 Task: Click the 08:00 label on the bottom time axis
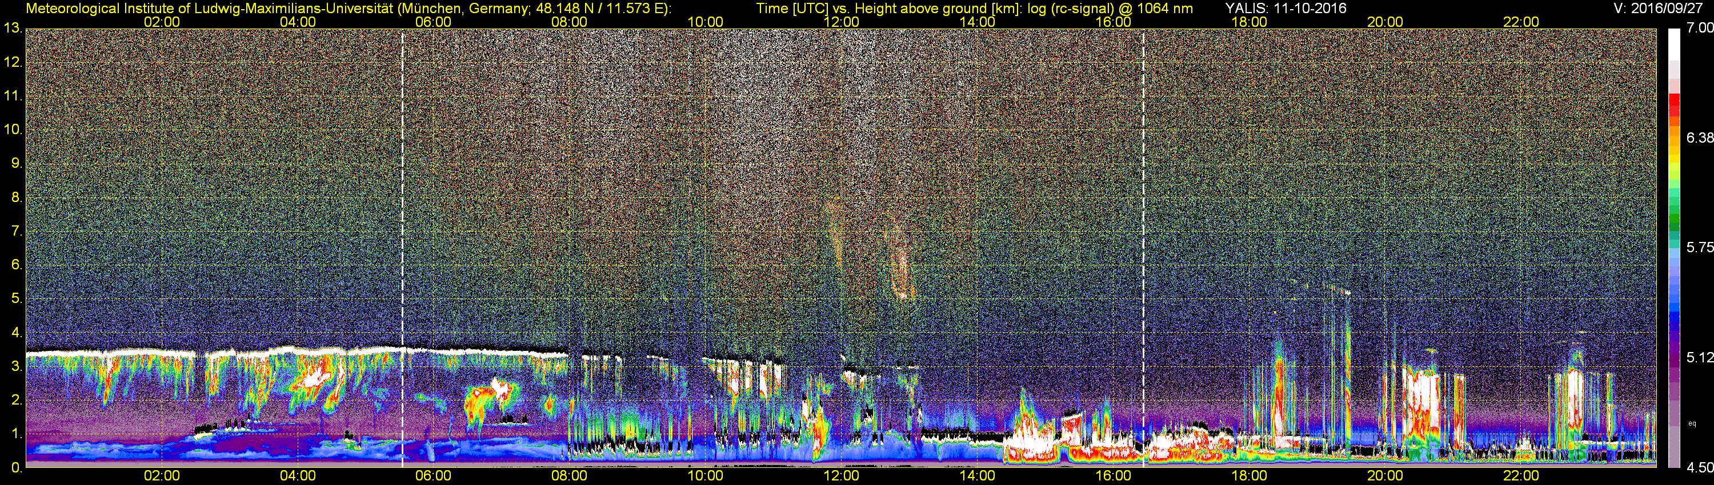570,476
